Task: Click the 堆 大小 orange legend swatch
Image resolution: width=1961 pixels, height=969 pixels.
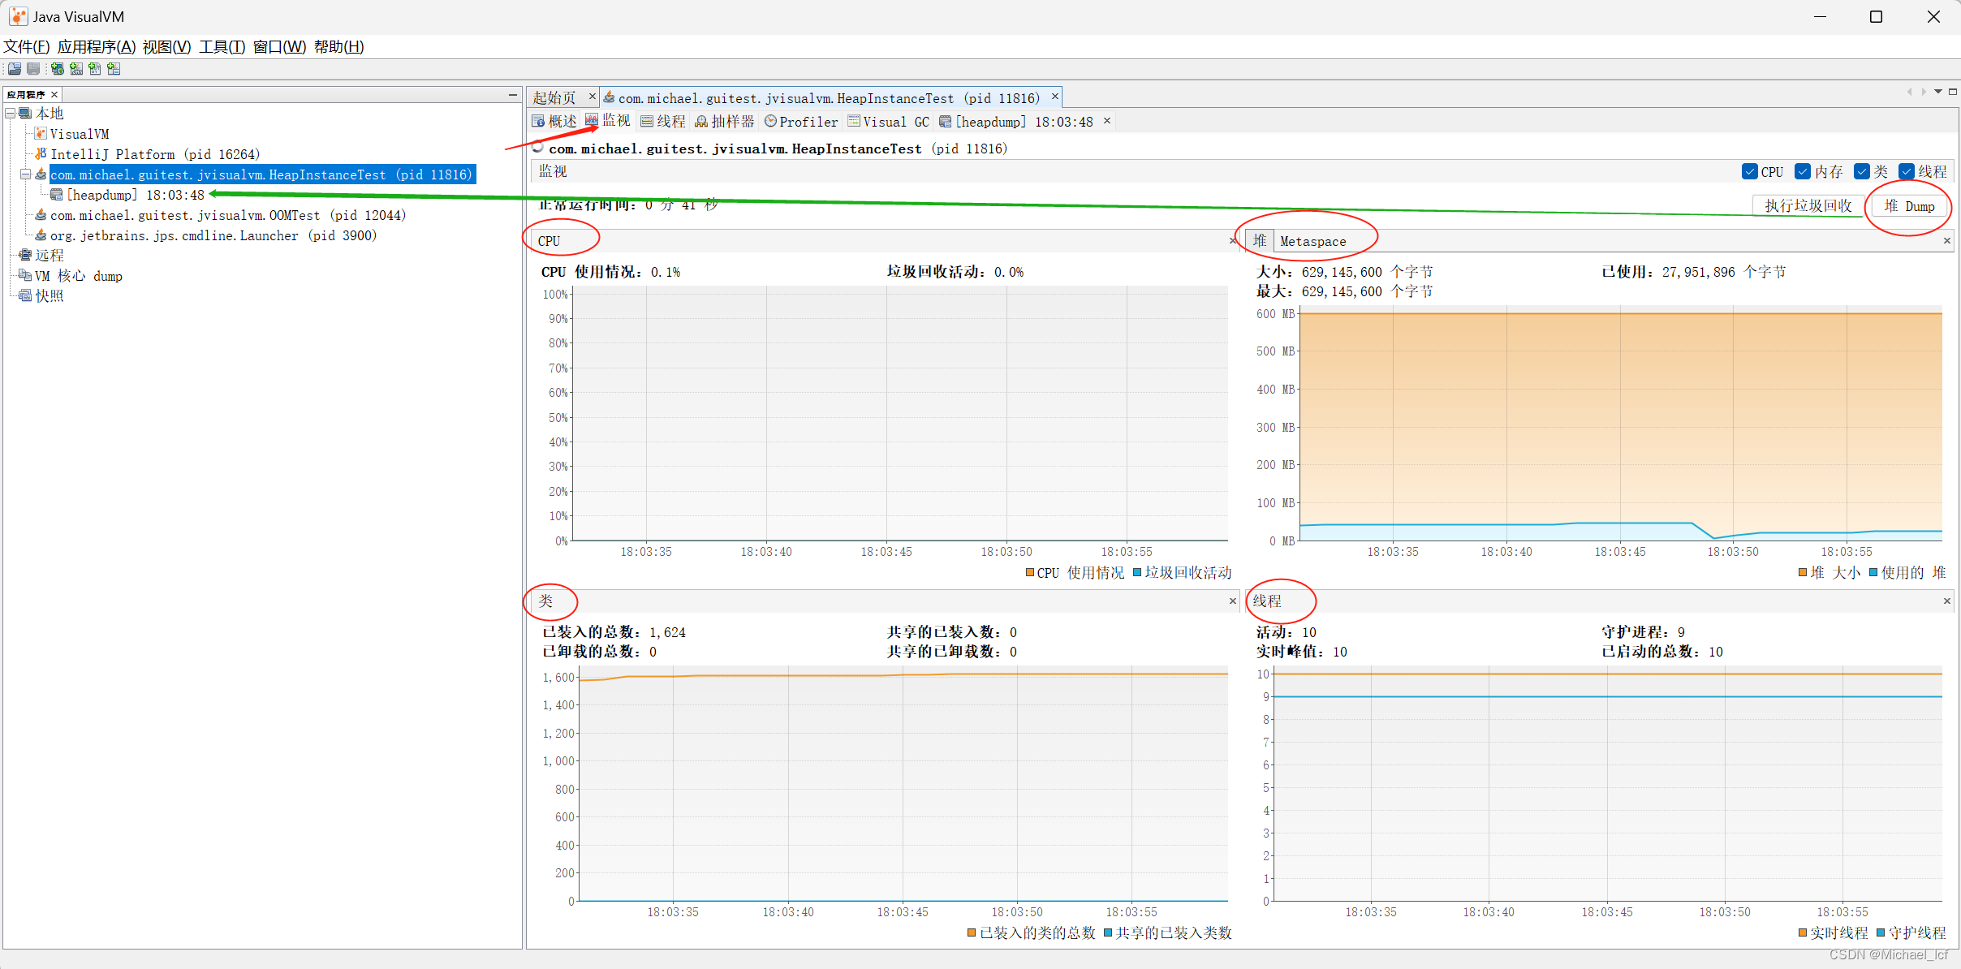Action: pos(1803,573)
